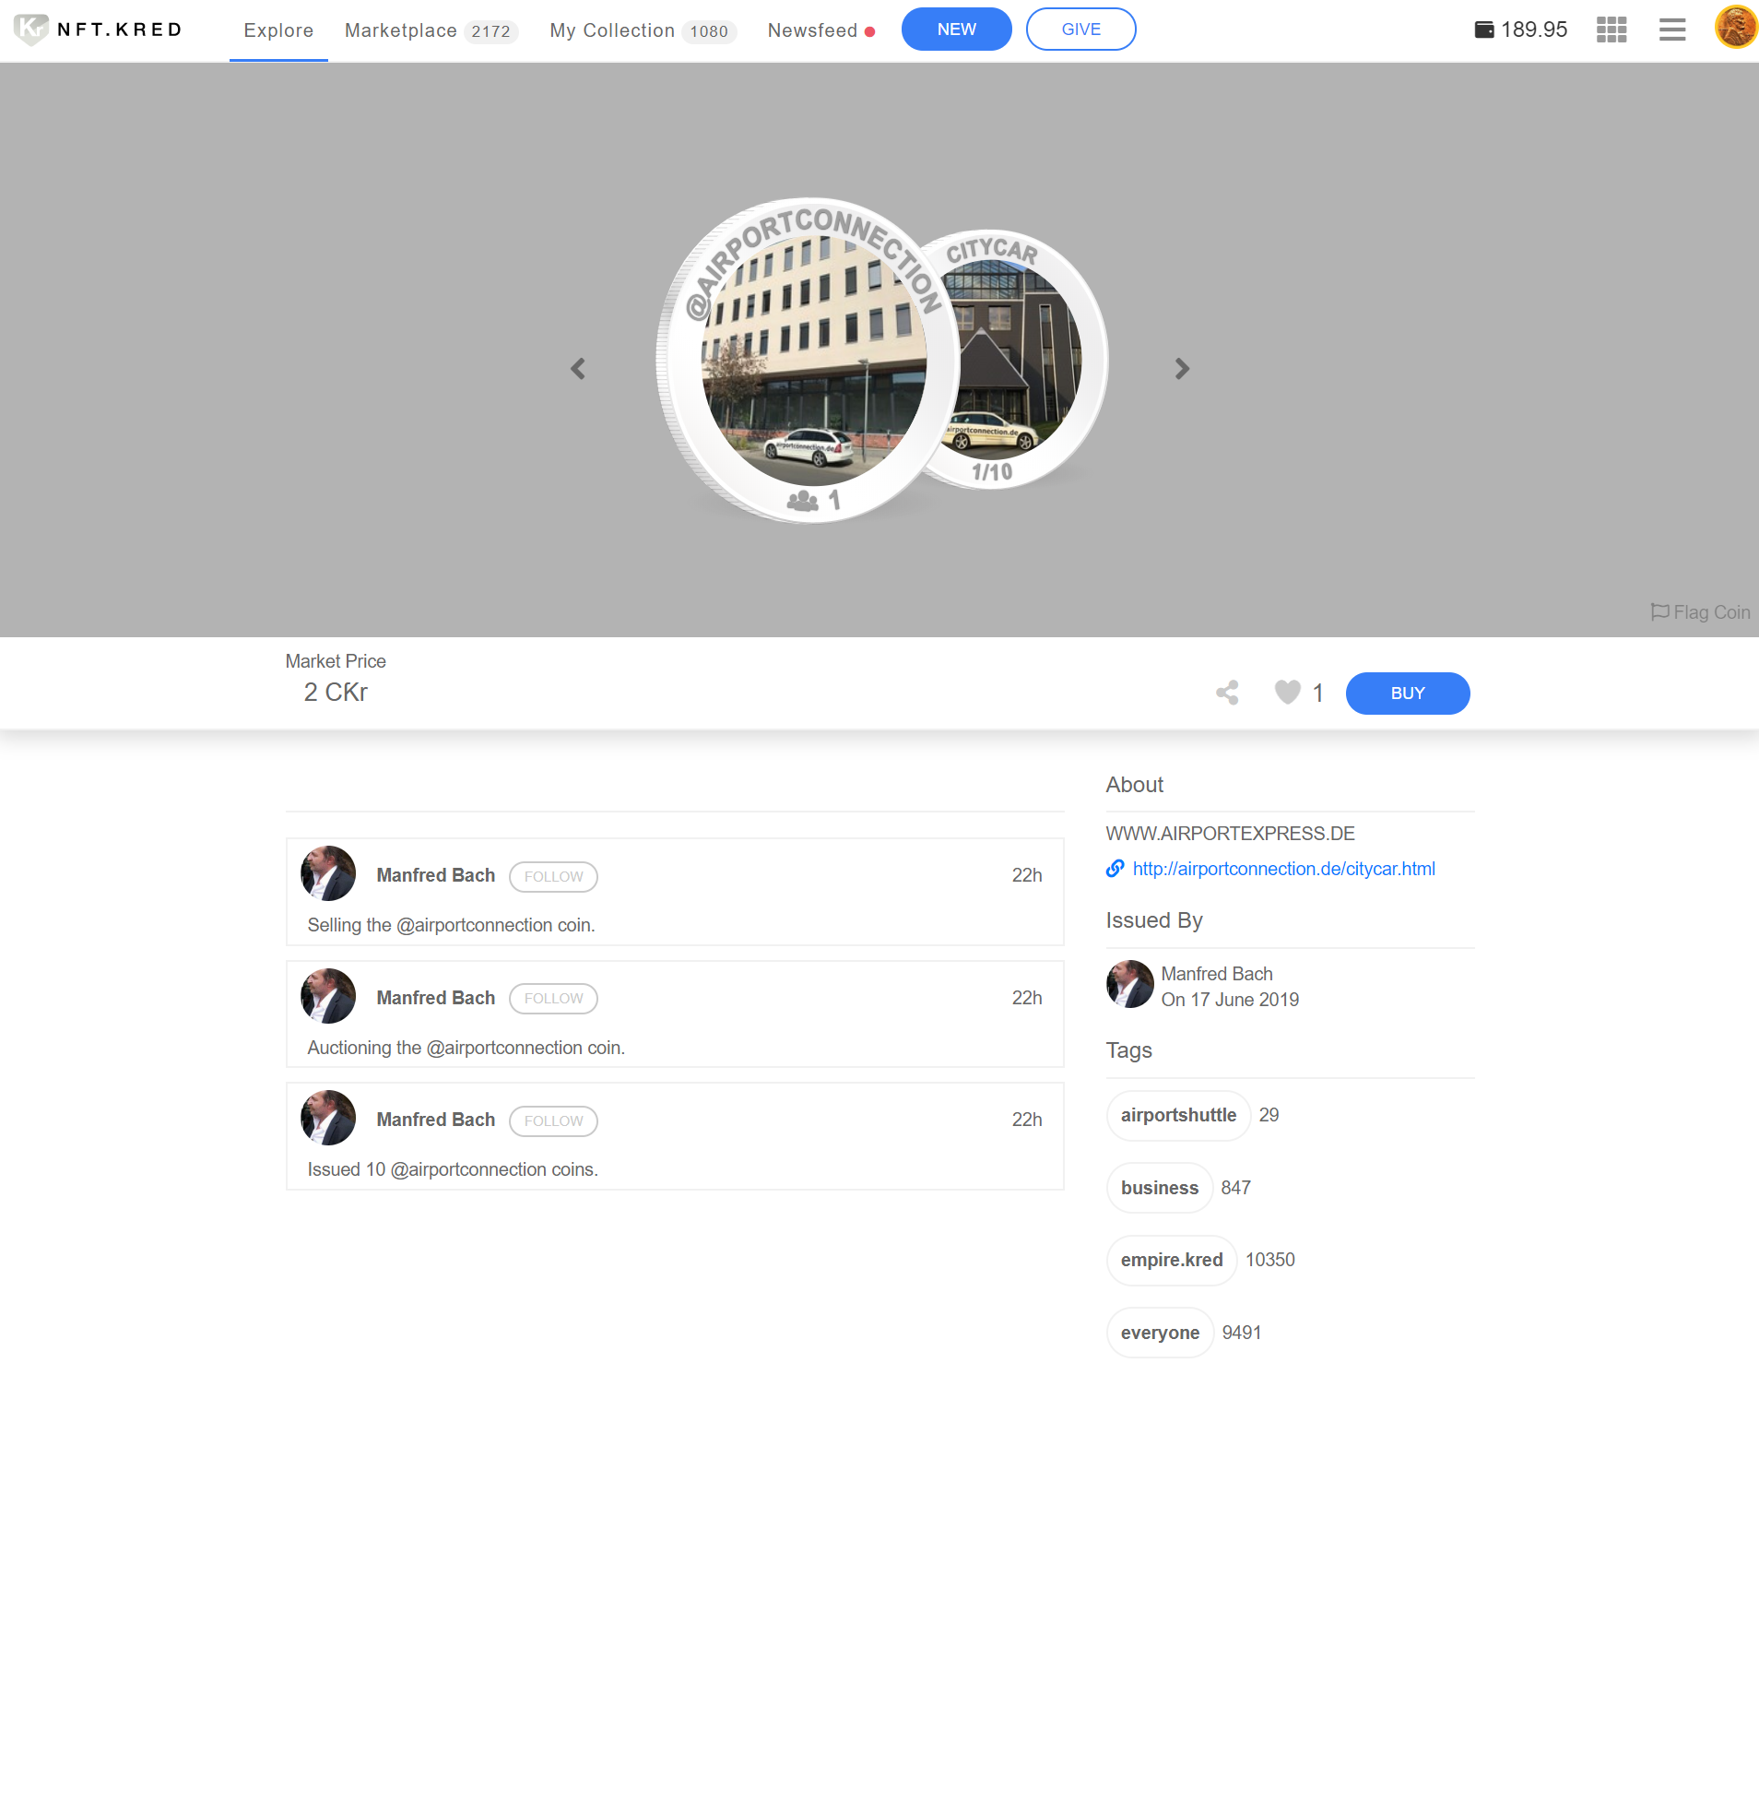The image size is (1759, 1814).
Task: Select the airportshuttle tag
Action: pyautogui.click(x=1178, y=1115)
